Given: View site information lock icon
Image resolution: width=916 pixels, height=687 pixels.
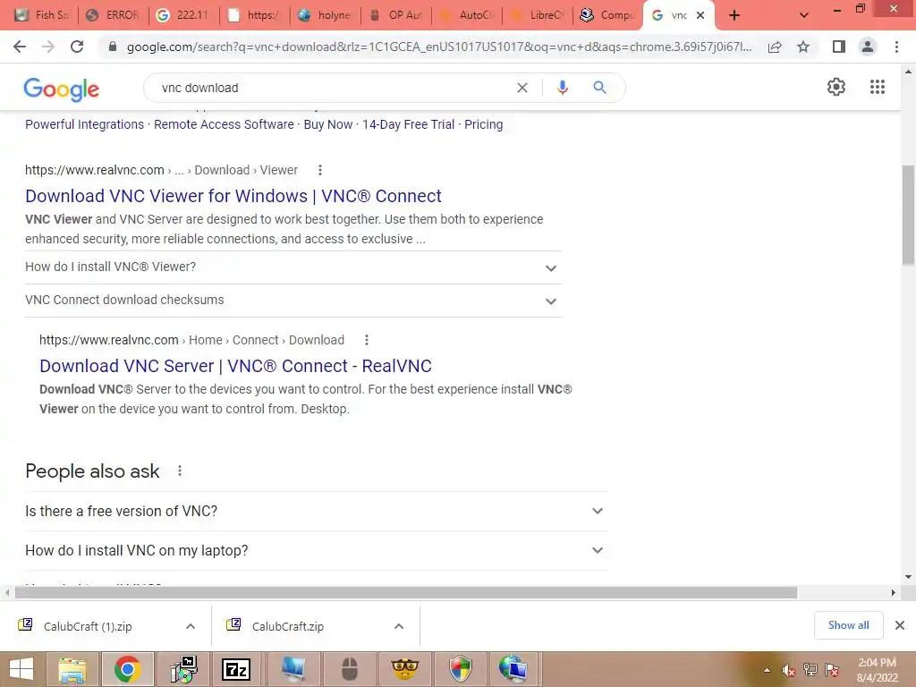Looking at the screenshot, I should coord(113,47).
